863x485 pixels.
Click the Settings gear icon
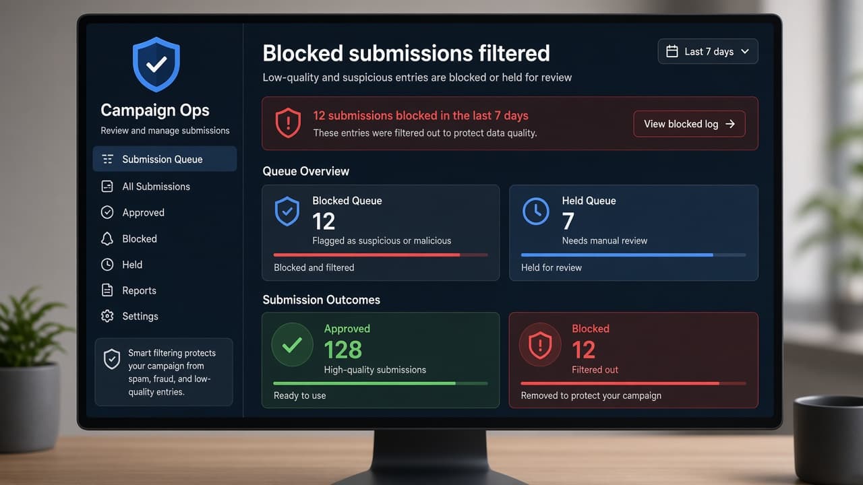[107, 316]
